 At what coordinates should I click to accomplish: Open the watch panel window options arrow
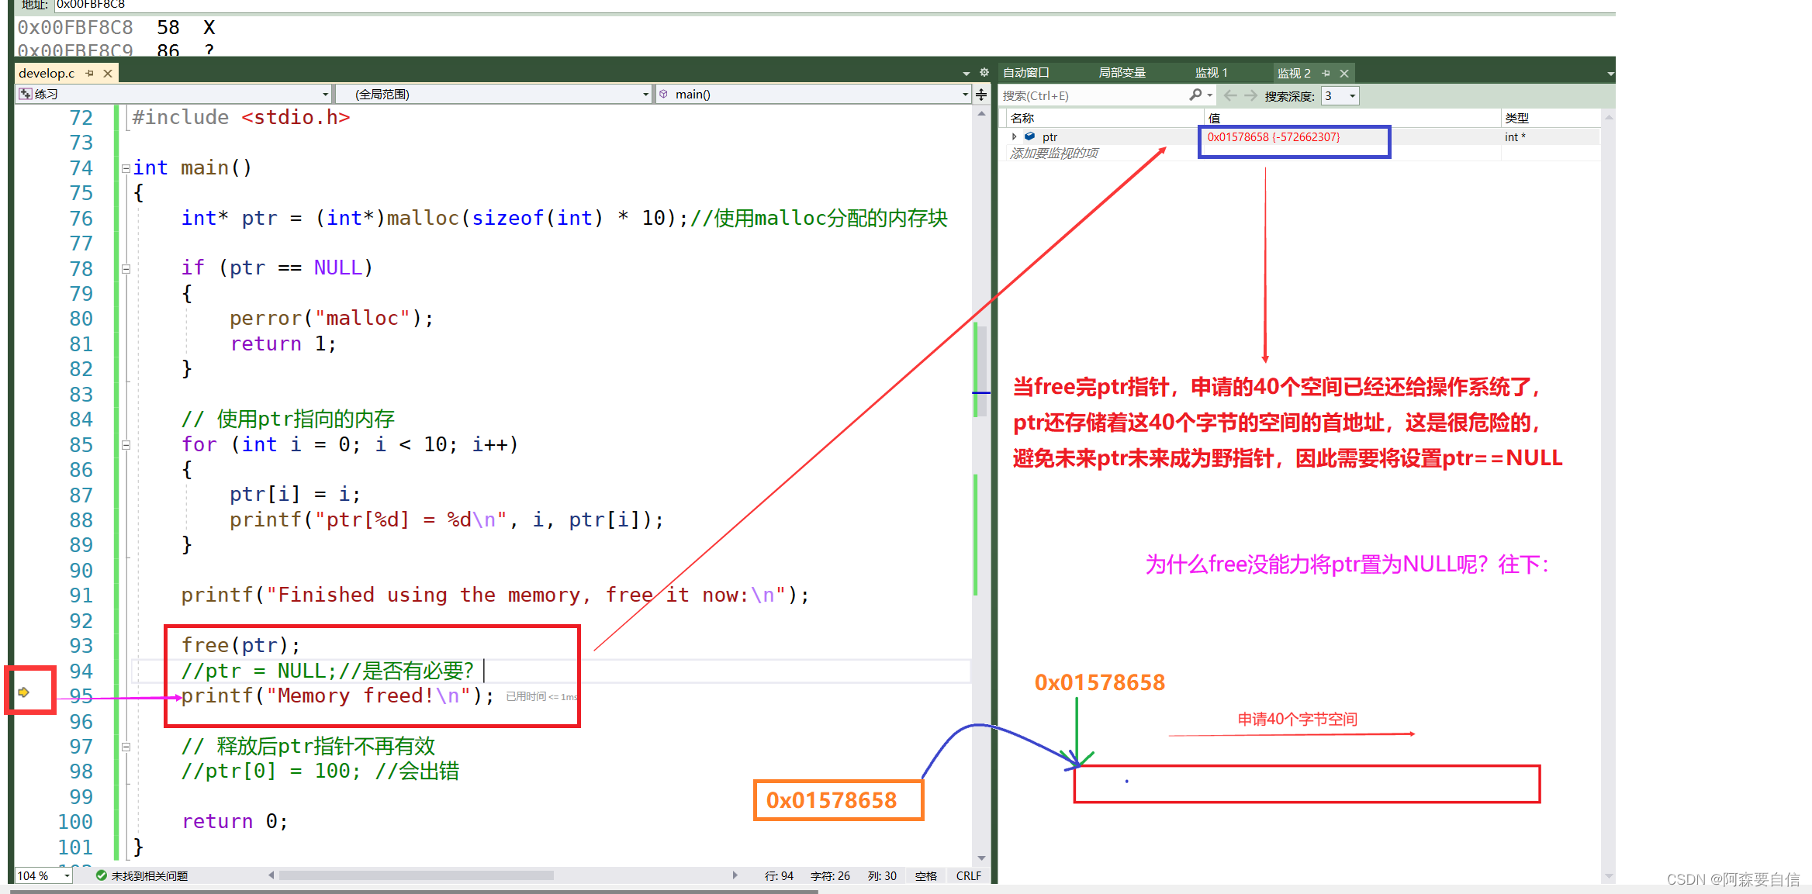1610,74
